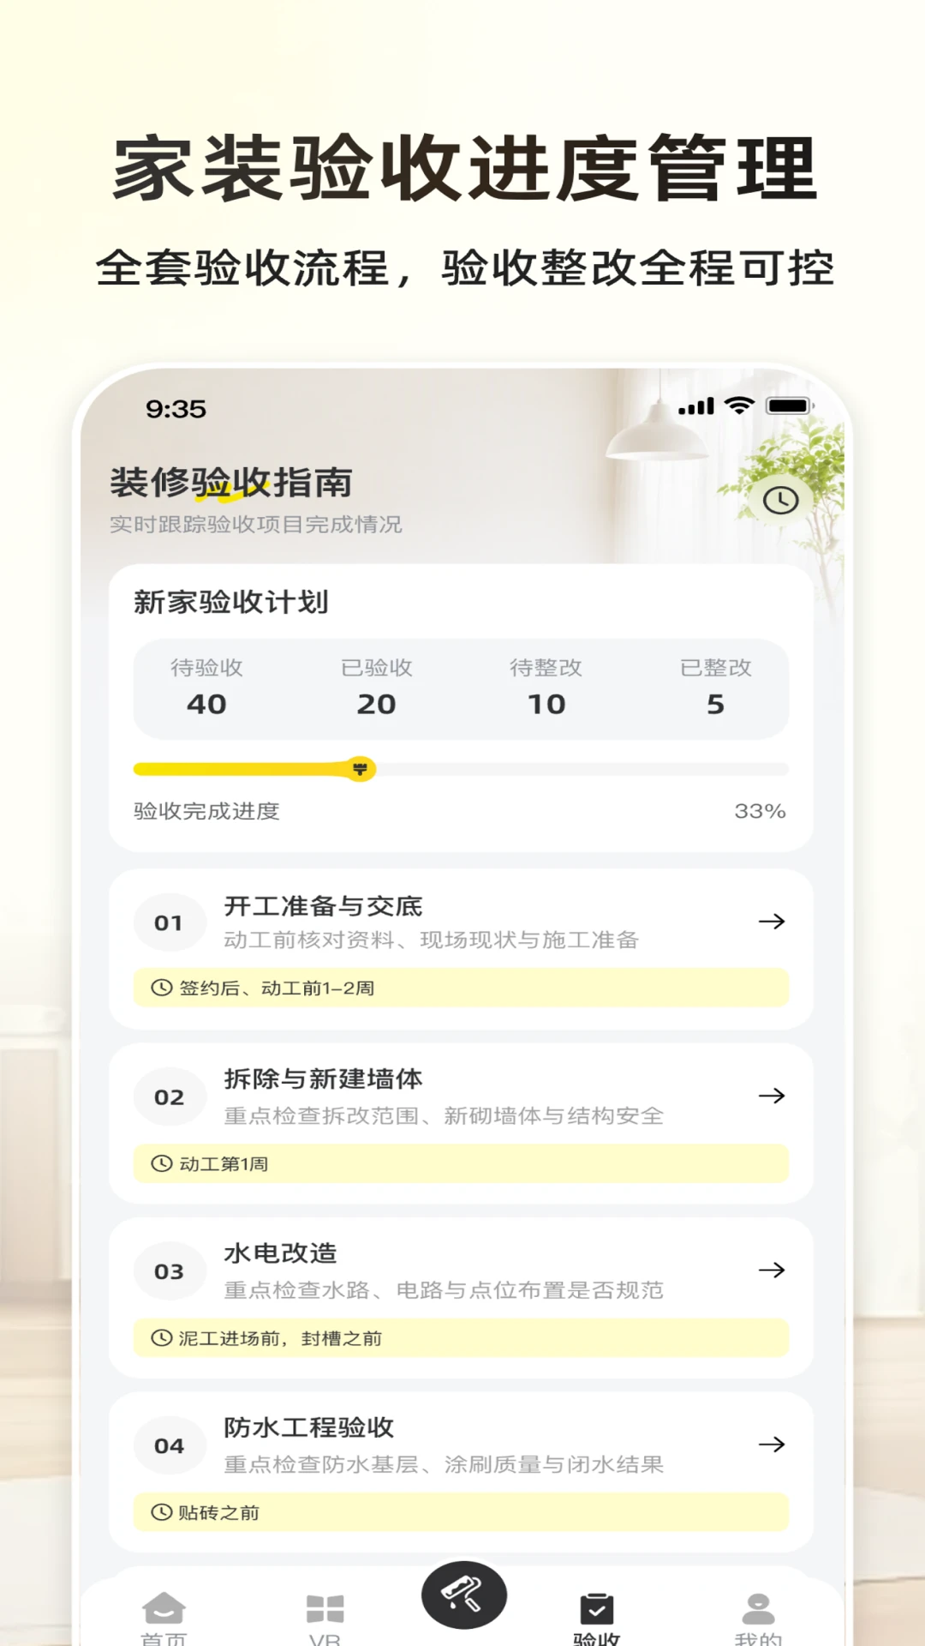Tap the home tab icon
The width and height of the screenshot is (925, 1646).
coord(163,1608)
